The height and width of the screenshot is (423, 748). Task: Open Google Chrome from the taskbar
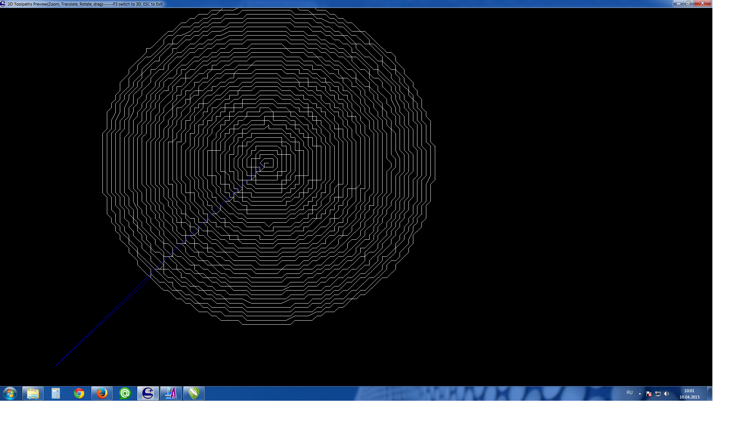pyautogui.click(x=79, y=393)
